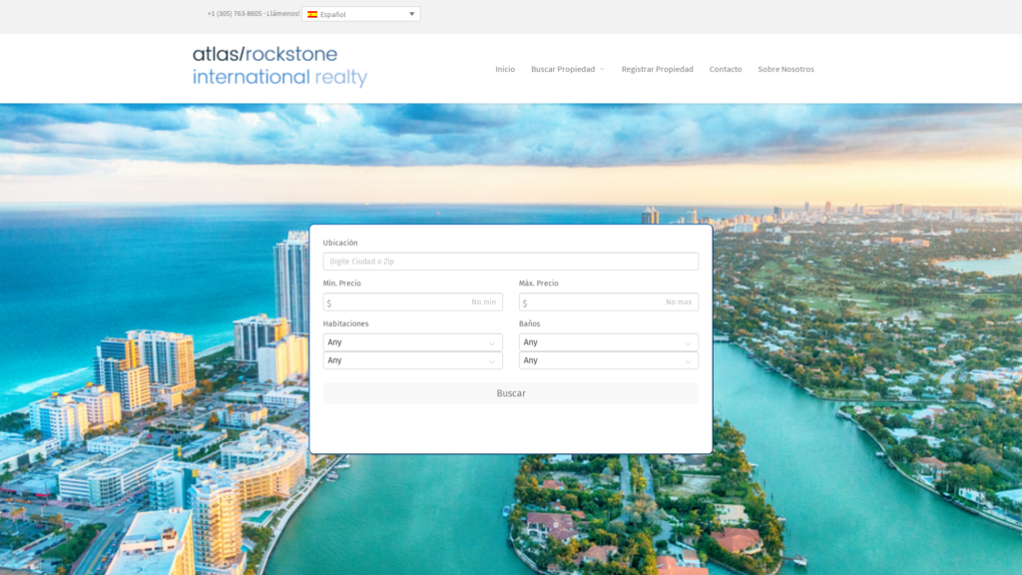
Task: Open the Contacto page
Action: click(725, 69)
